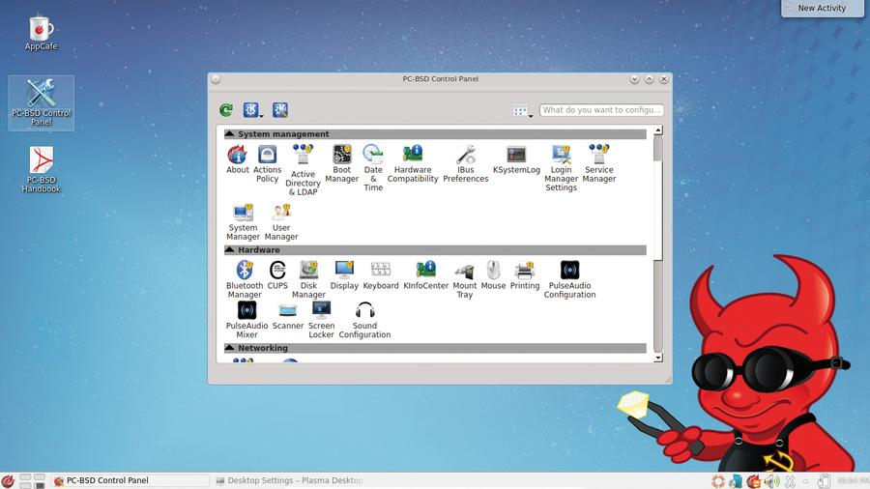Click the AppCafe desktop icon
Image resolution: width=870 pixels, height=489 pixels.
(41, 33)
